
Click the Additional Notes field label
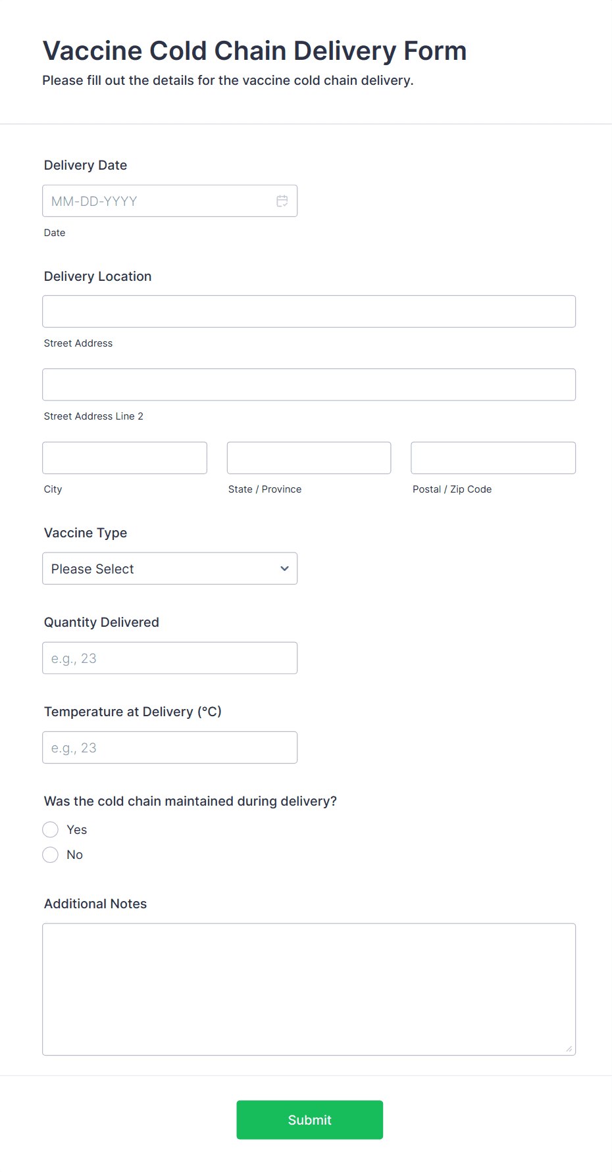[x=95, y=904]
